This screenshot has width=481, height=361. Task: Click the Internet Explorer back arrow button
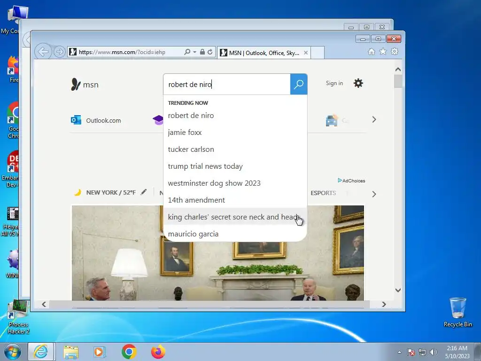pos(43,52)
